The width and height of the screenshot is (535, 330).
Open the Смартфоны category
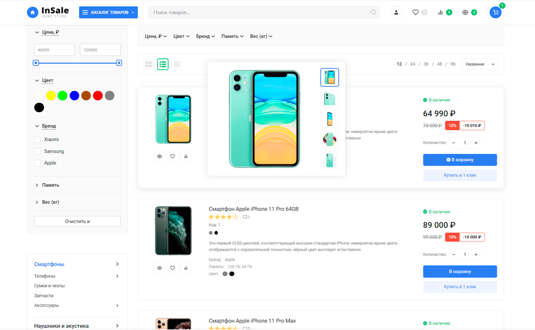[49, 265]
